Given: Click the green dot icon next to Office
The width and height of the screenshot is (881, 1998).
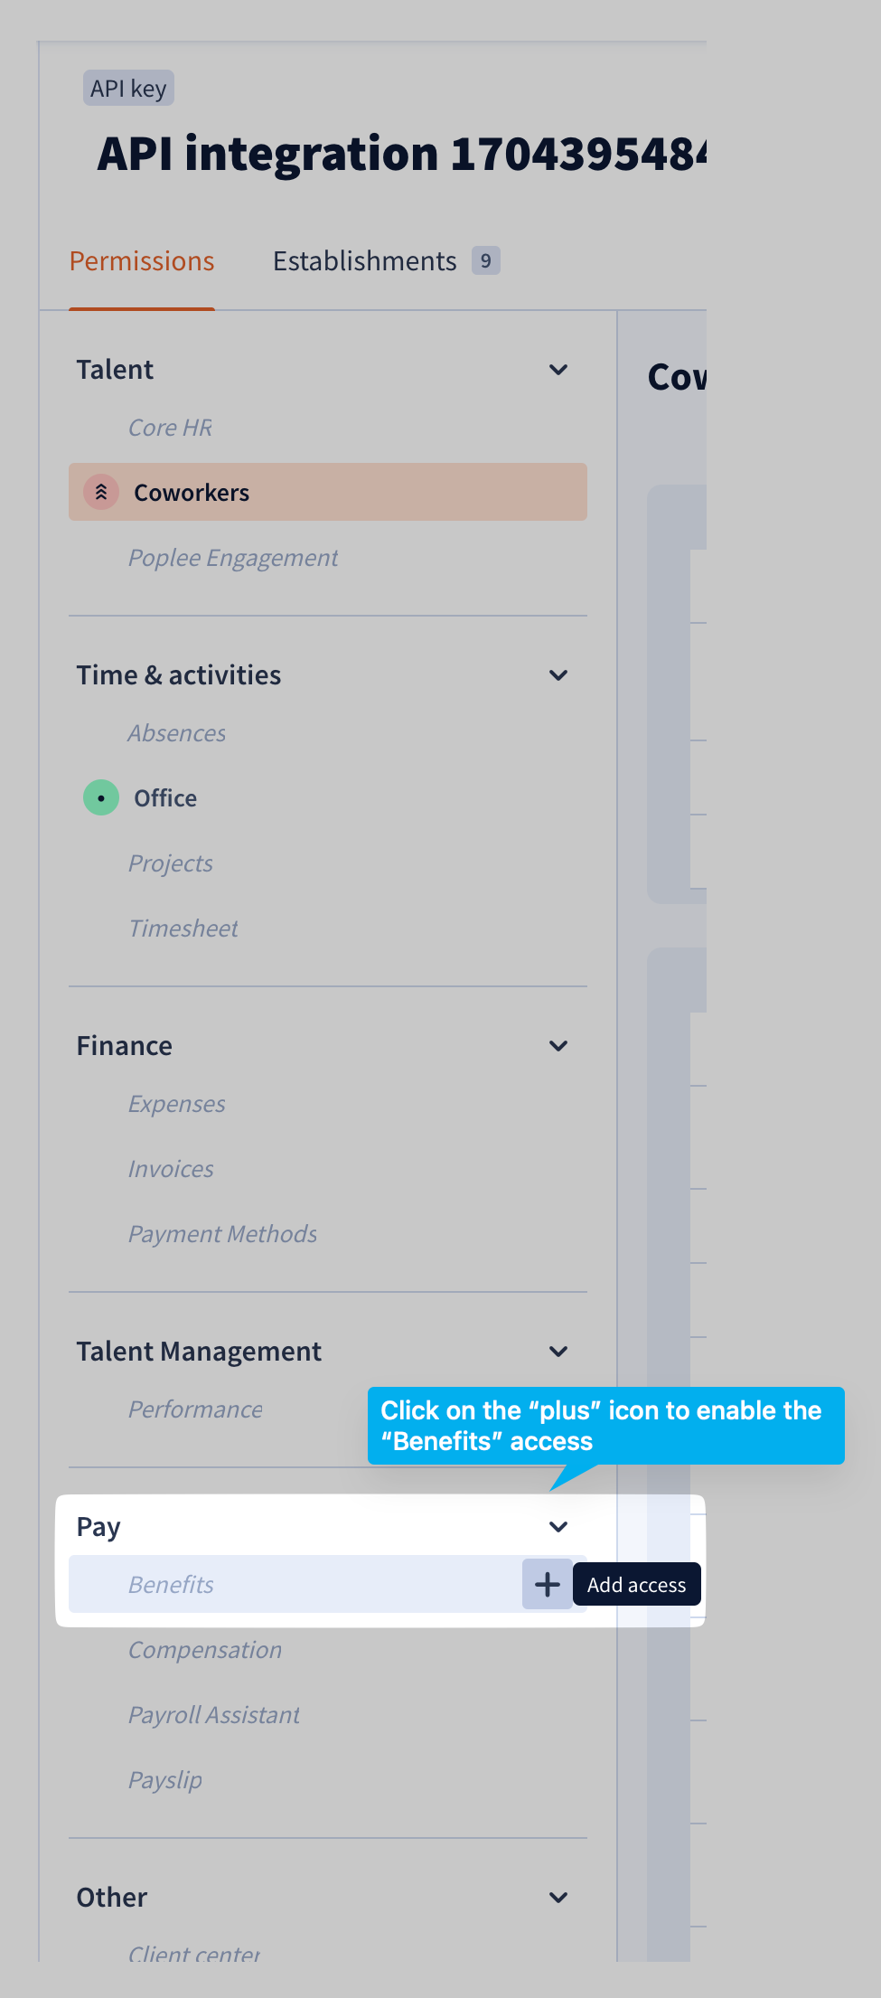Looking at the screenshot, I should pyautogui.click(x=101, y=797).
